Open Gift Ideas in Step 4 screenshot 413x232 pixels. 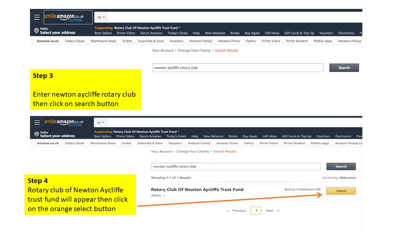270,136
